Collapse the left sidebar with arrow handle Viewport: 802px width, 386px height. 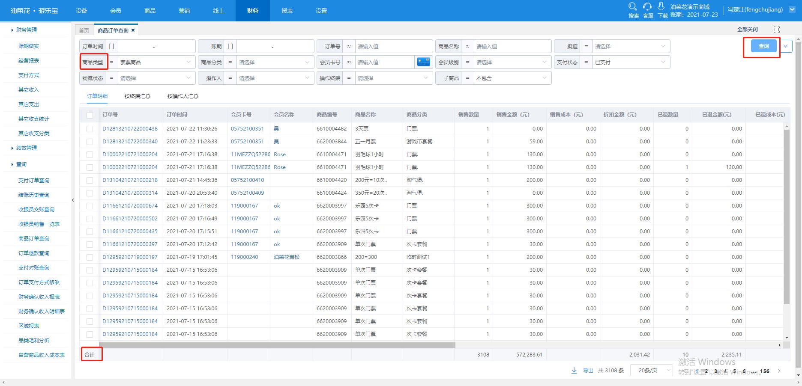[73, 200]
